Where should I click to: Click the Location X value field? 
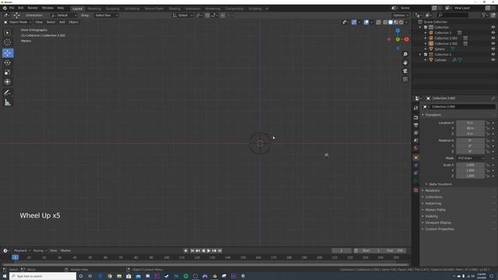click(470, 123)
